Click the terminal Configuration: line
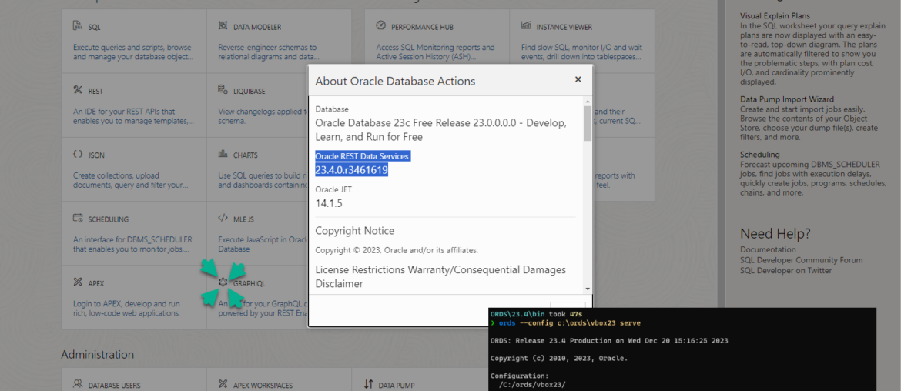This screenshot has width=901, height=391. (x=518, y=376)
